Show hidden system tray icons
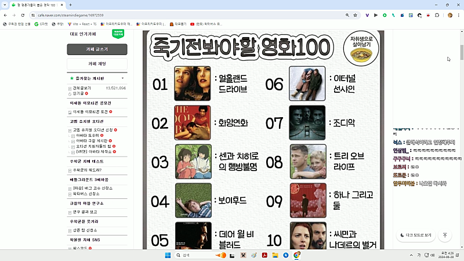The image size is (464, 261). point(411,255)
